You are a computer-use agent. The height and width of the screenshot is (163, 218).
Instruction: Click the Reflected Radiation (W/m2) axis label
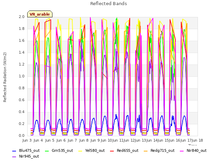[x=5, y=77]
